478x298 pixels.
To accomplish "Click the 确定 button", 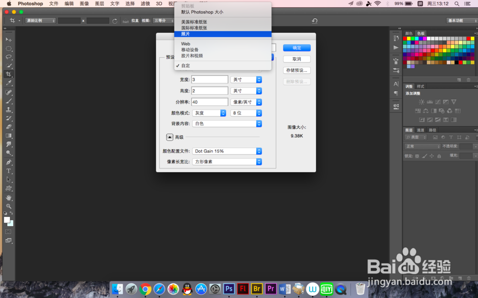I will coord(297,48).
